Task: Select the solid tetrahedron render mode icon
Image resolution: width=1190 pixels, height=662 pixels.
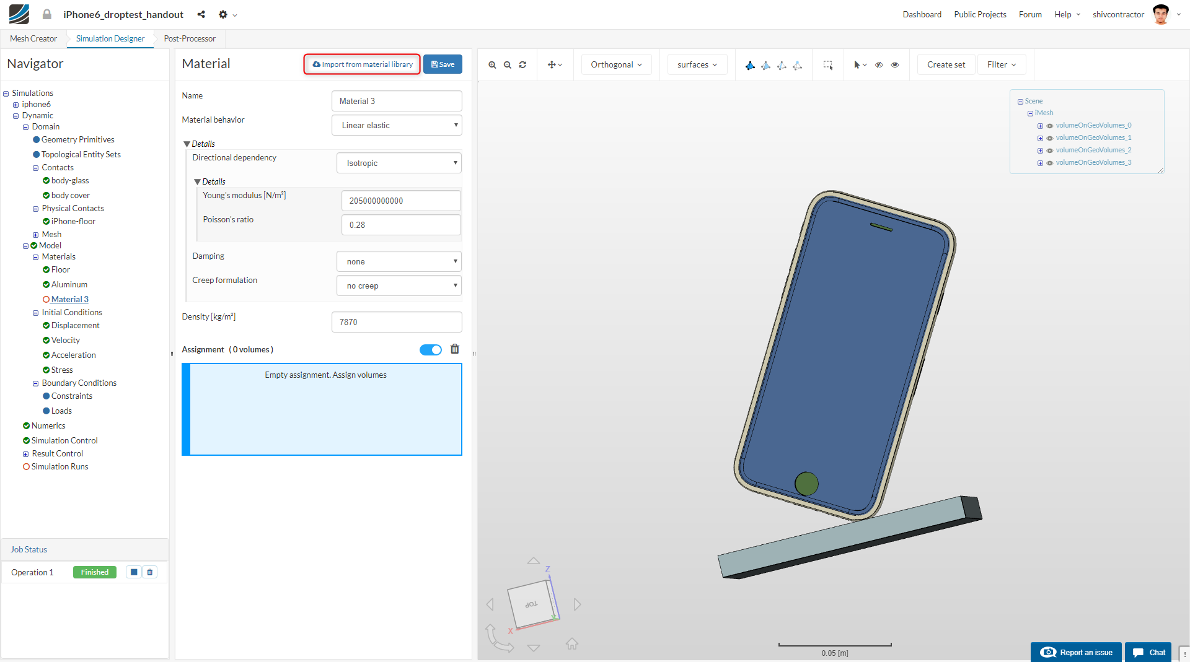Action: pyautogui.click(x=750, y=64)
